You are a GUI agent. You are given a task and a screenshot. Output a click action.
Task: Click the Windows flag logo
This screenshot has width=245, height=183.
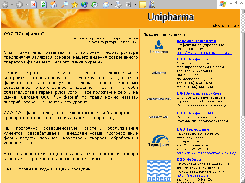tap(223, 4)
